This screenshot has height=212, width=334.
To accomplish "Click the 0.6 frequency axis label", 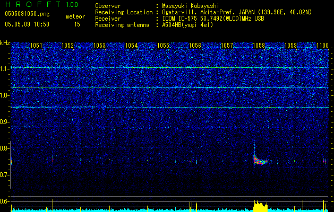I will [5, 201].
